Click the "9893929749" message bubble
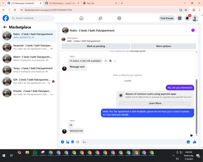This screenshot has height=162, width=203. [x=76, y=131]
